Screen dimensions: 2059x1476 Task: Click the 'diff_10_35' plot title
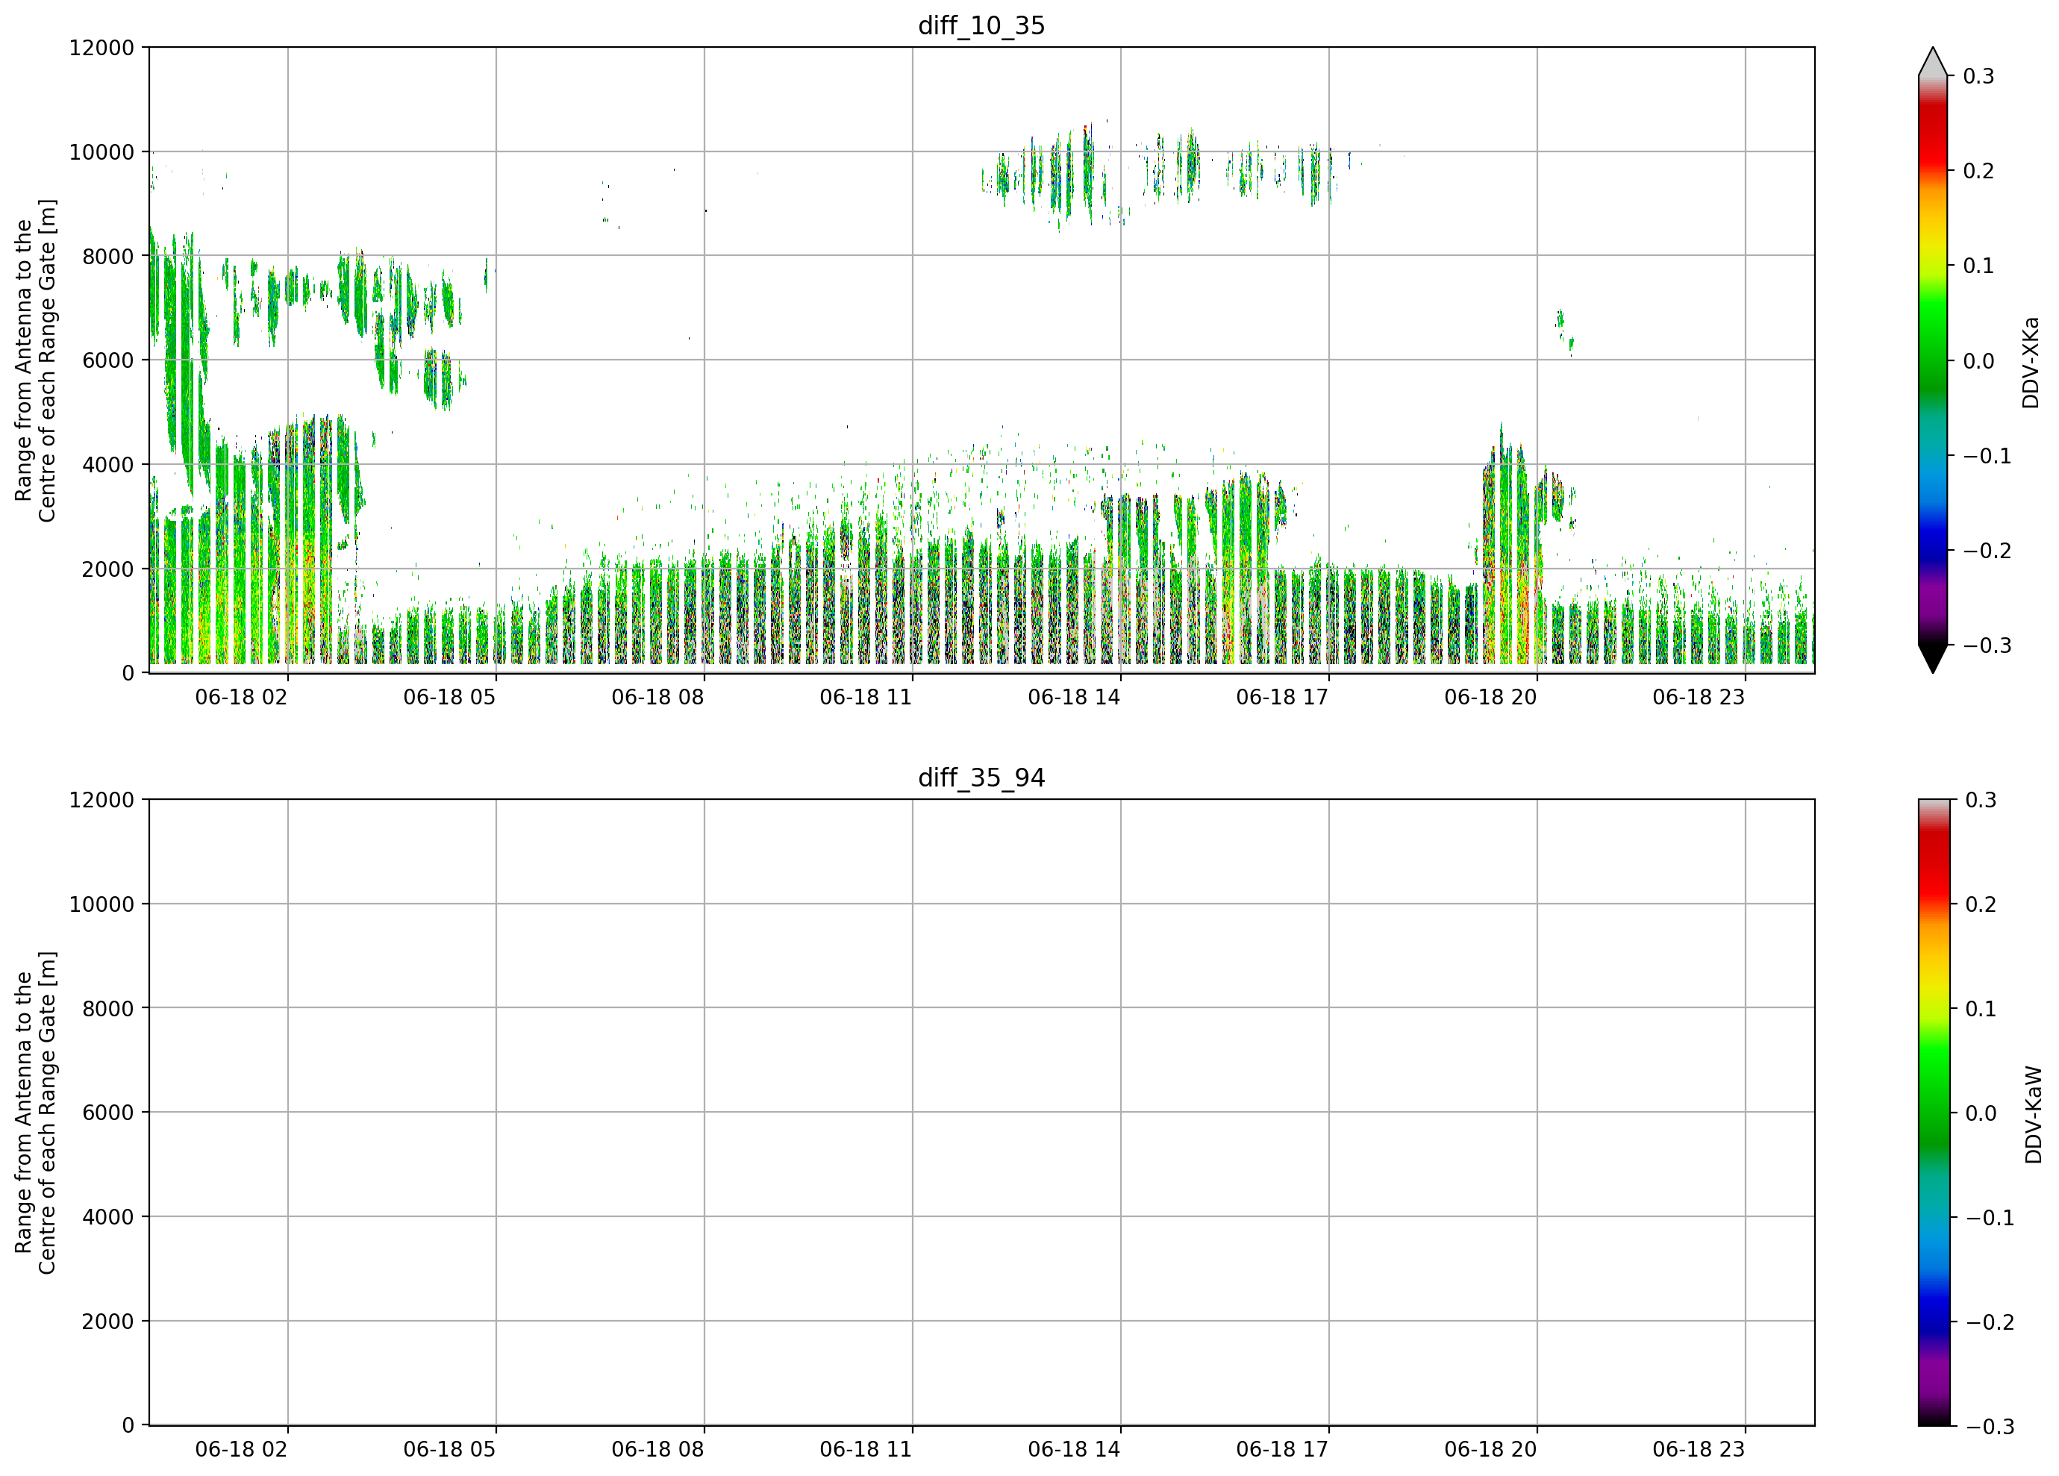(981, 25)
